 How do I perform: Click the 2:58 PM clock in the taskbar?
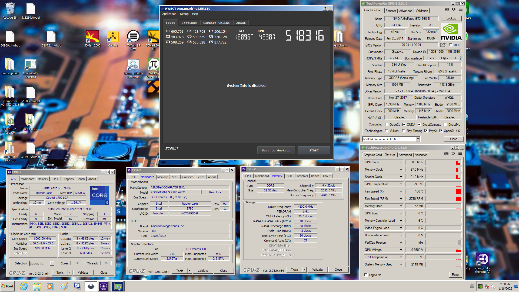pos(505,284)
